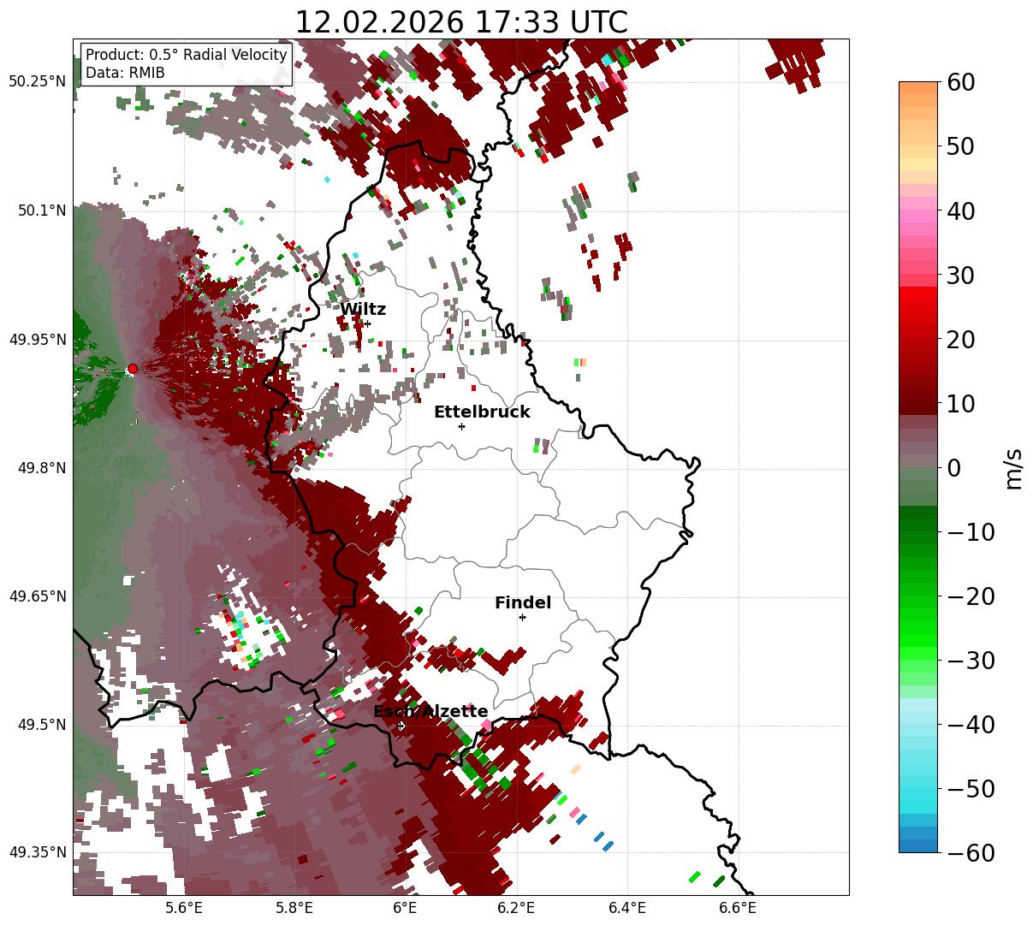Click the latitude label 49.5°N
This screenshot has width=1033, height=925.
click(x=41, y=725)
